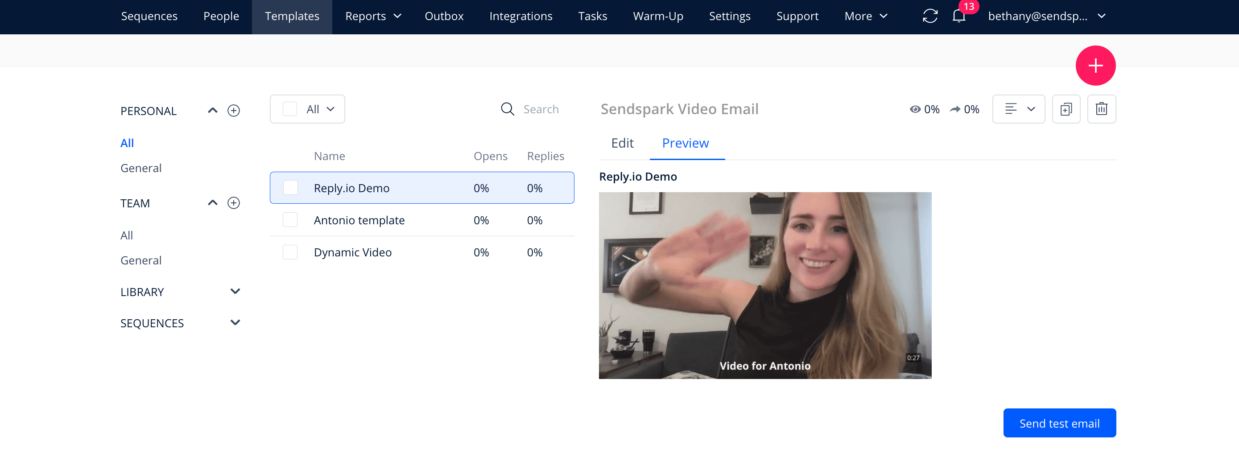Screen dimensions: 1239x453
Task: Click the reply rate arrow icon
Action: (955, 109)
